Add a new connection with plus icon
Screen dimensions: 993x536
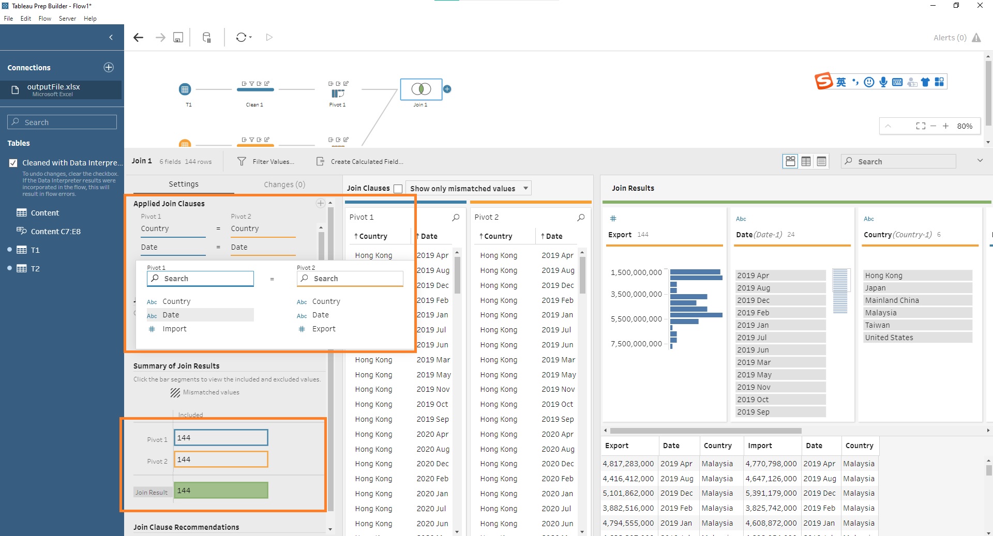click(109, 67)
